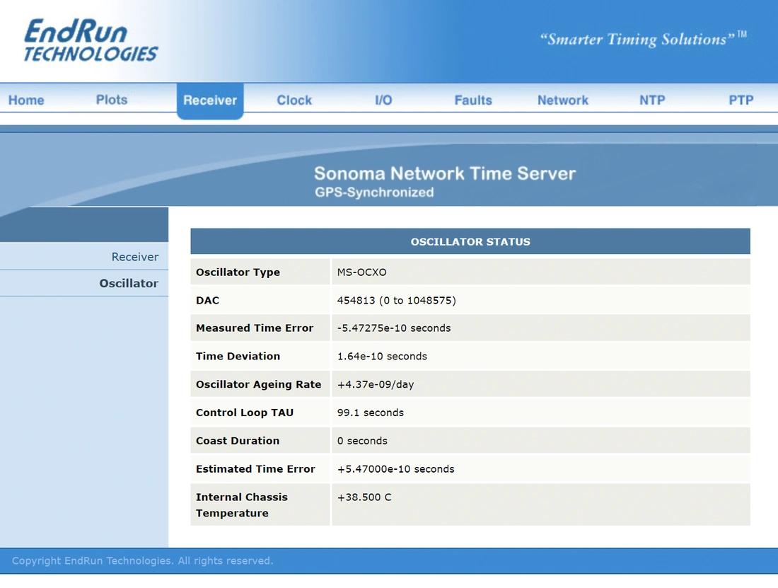Click the Smarter Timing Solutions slogan

click(x=644, y=39)
